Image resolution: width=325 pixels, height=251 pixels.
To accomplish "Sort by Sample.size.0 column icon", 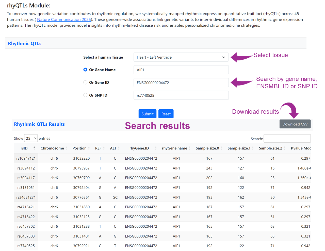I will (x=221, y=148).
